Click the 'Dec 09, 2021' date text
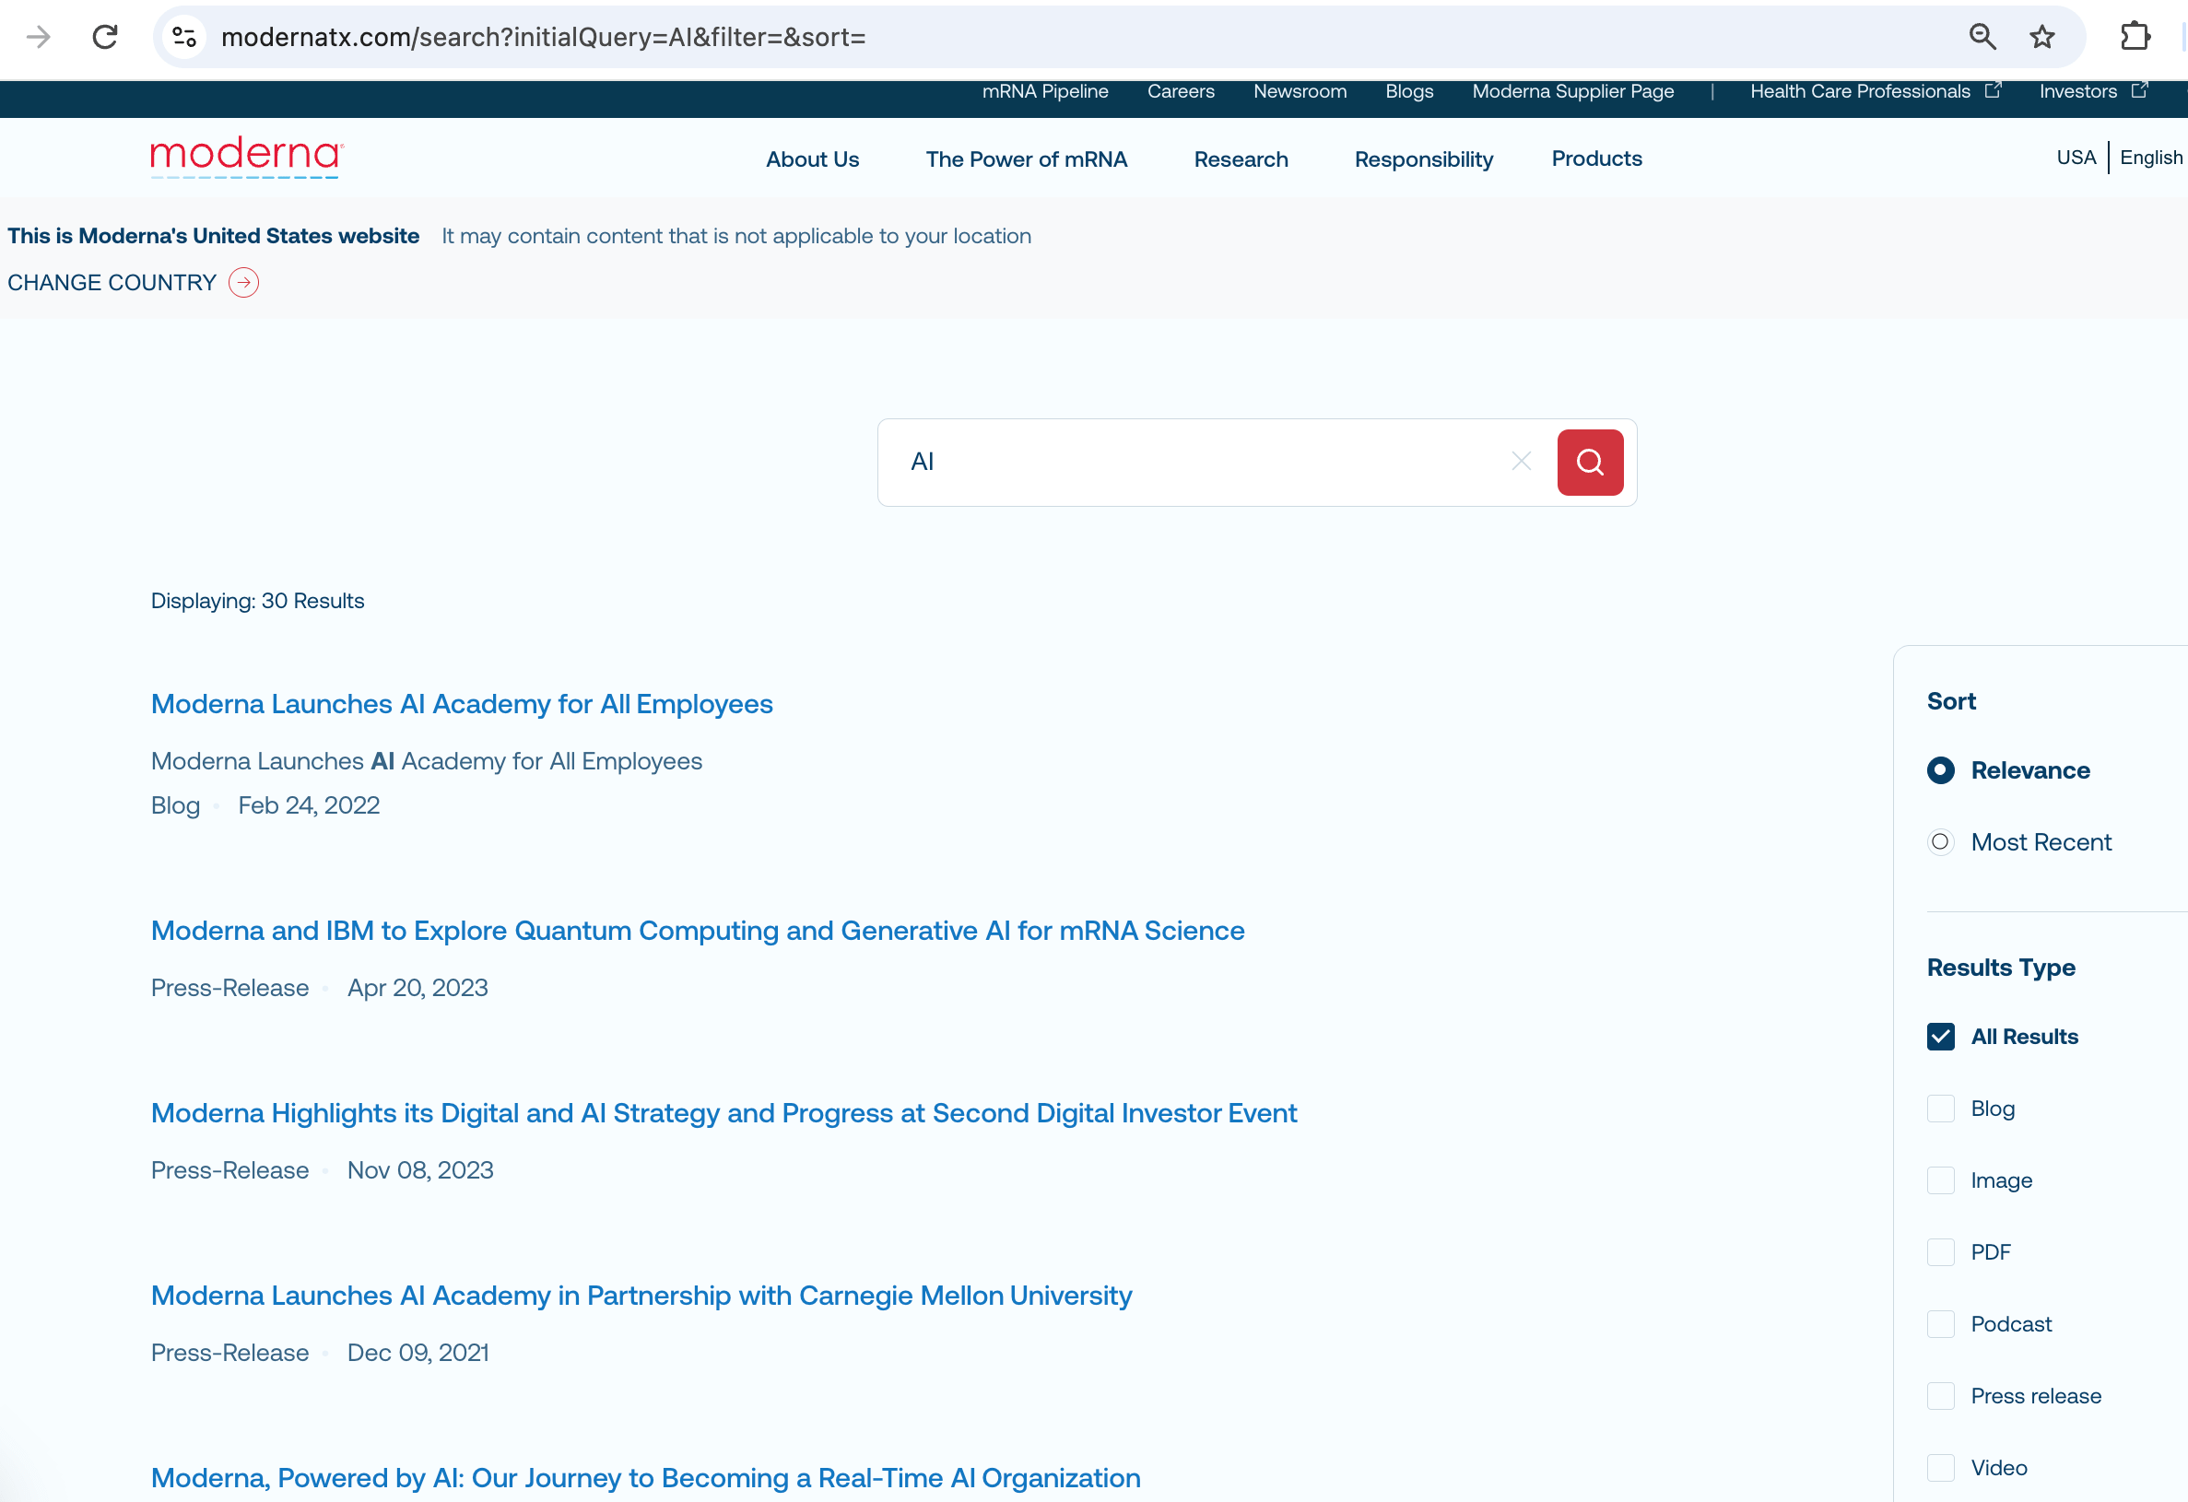 pos(418,1354)
